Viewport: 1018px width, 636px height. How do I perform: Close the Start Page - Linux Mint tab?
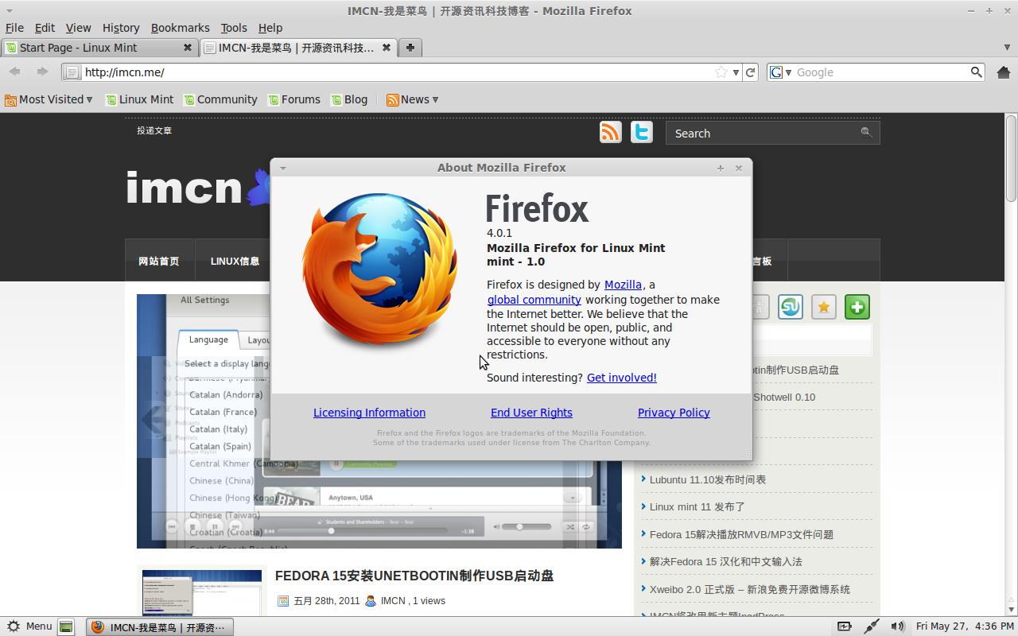click(x=188, y=48)
